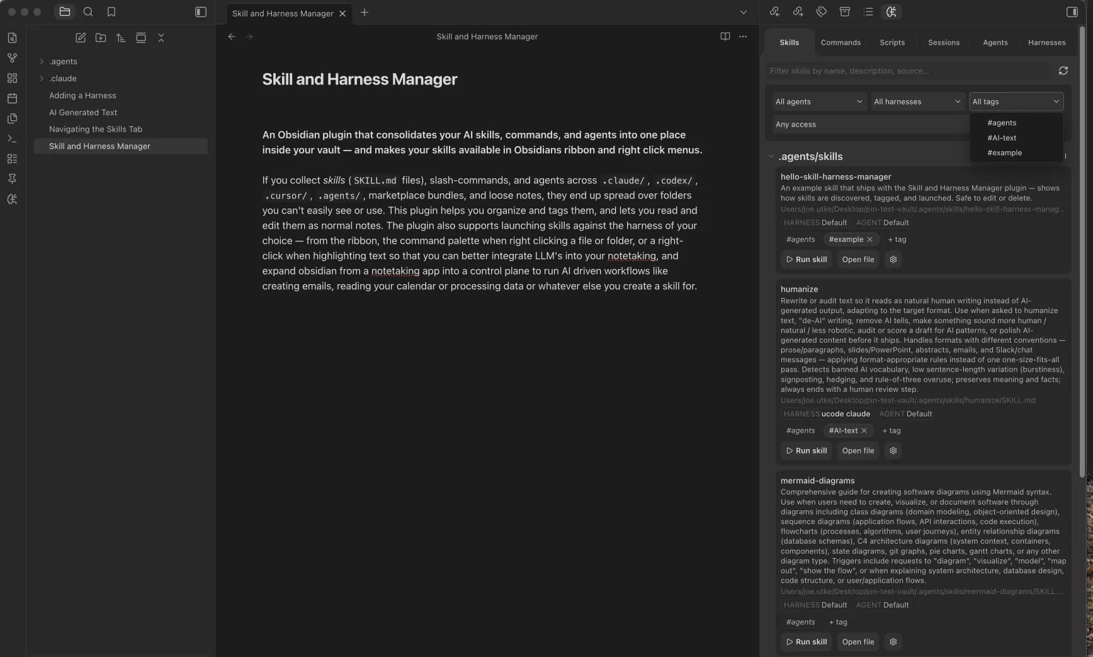This screenshot has height=657, width=1093.
Task: Create a new folder in the file explorer
Action: pyautogui.click(x=101, y=38)
